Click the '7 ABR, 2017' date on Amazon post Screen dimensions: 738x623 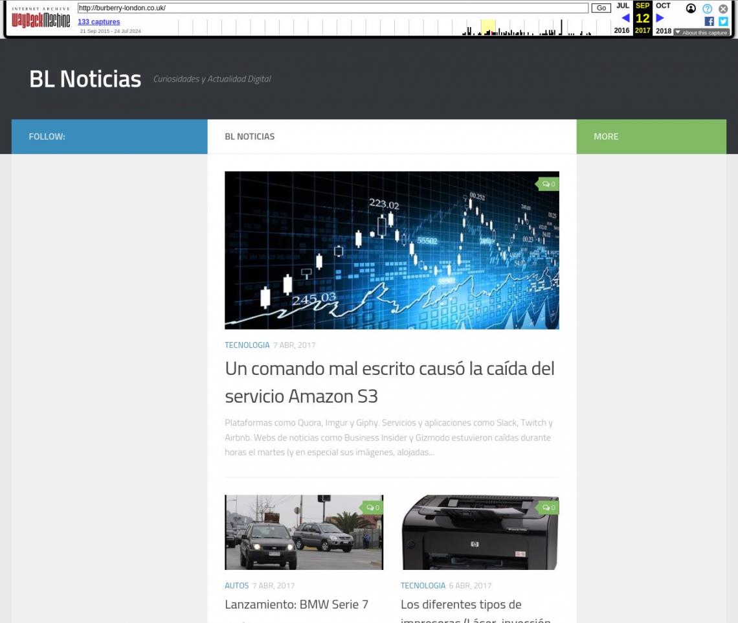point(294,345)
